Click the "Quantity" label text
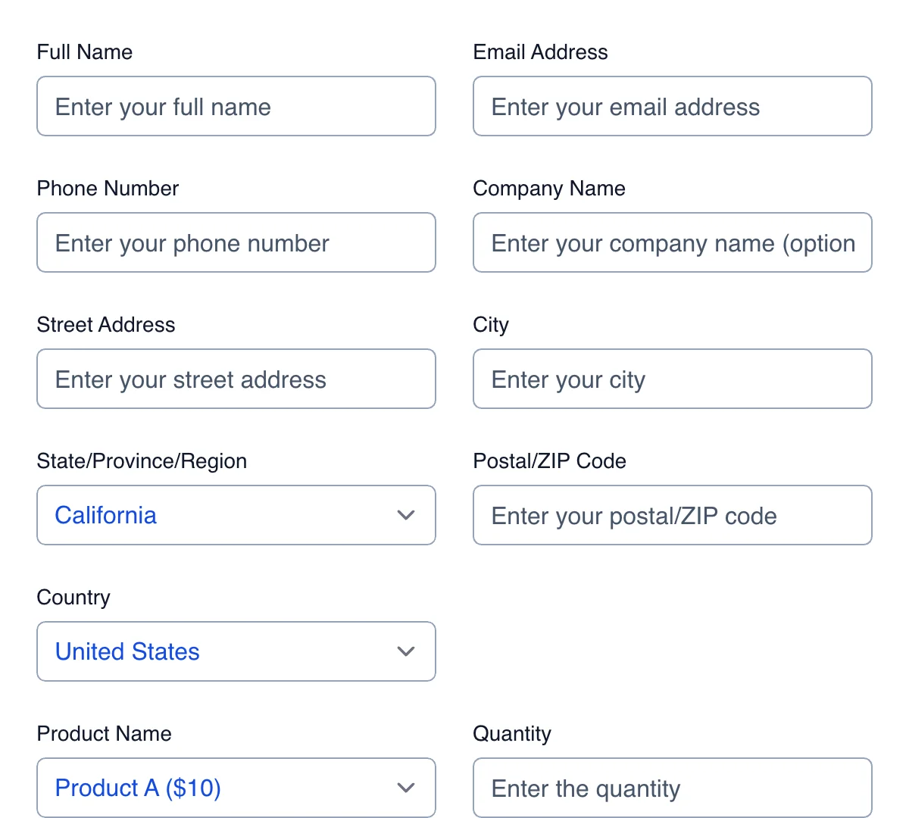Screen dimensions: 909x818 point(512,734)
